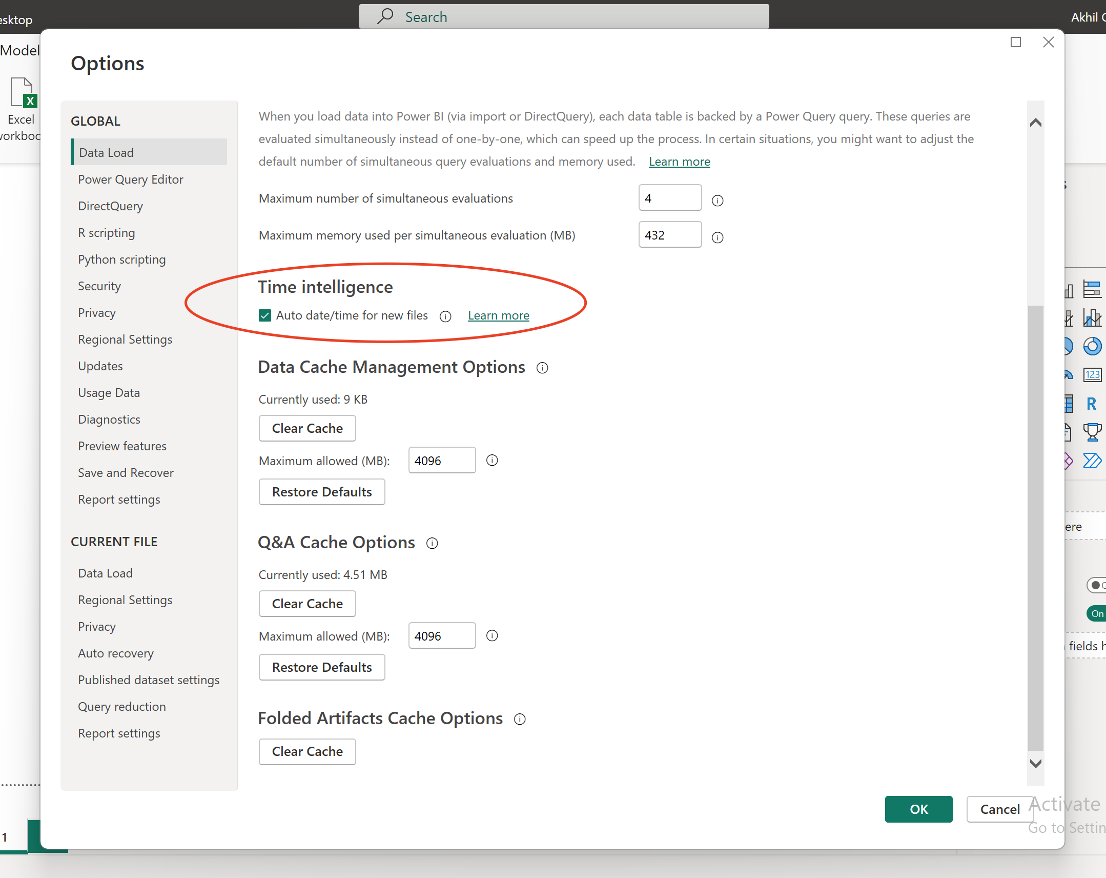This screenshot has height=878, width=1106.
Task: Click OK to confirm options
Action: click(x=918, y=809)
